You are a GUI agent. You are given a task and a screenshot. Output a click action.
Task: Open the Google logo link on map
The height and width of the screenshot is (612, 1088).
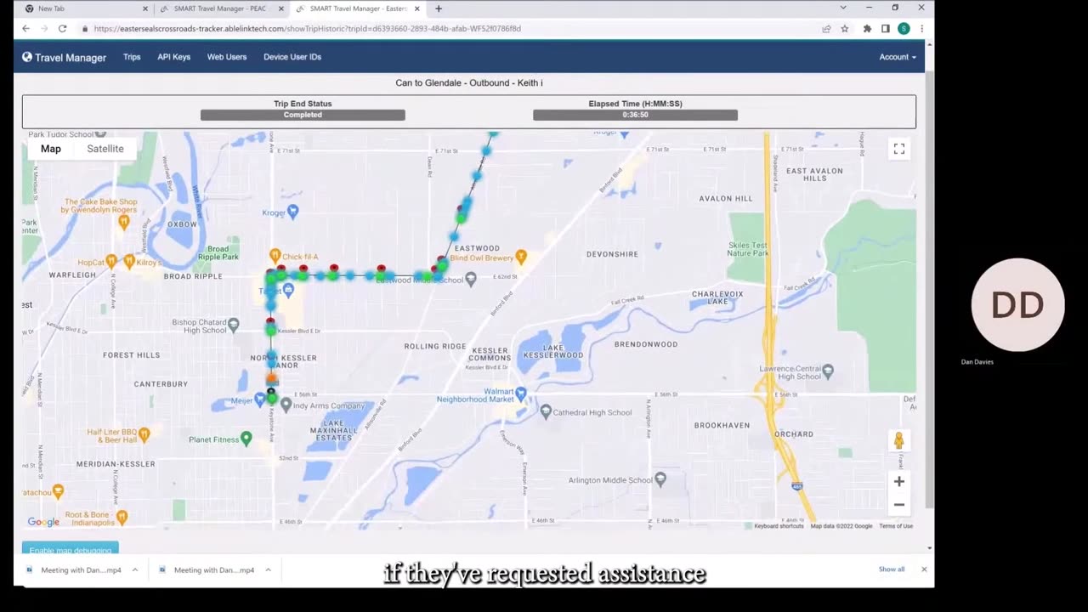[43, 522]
